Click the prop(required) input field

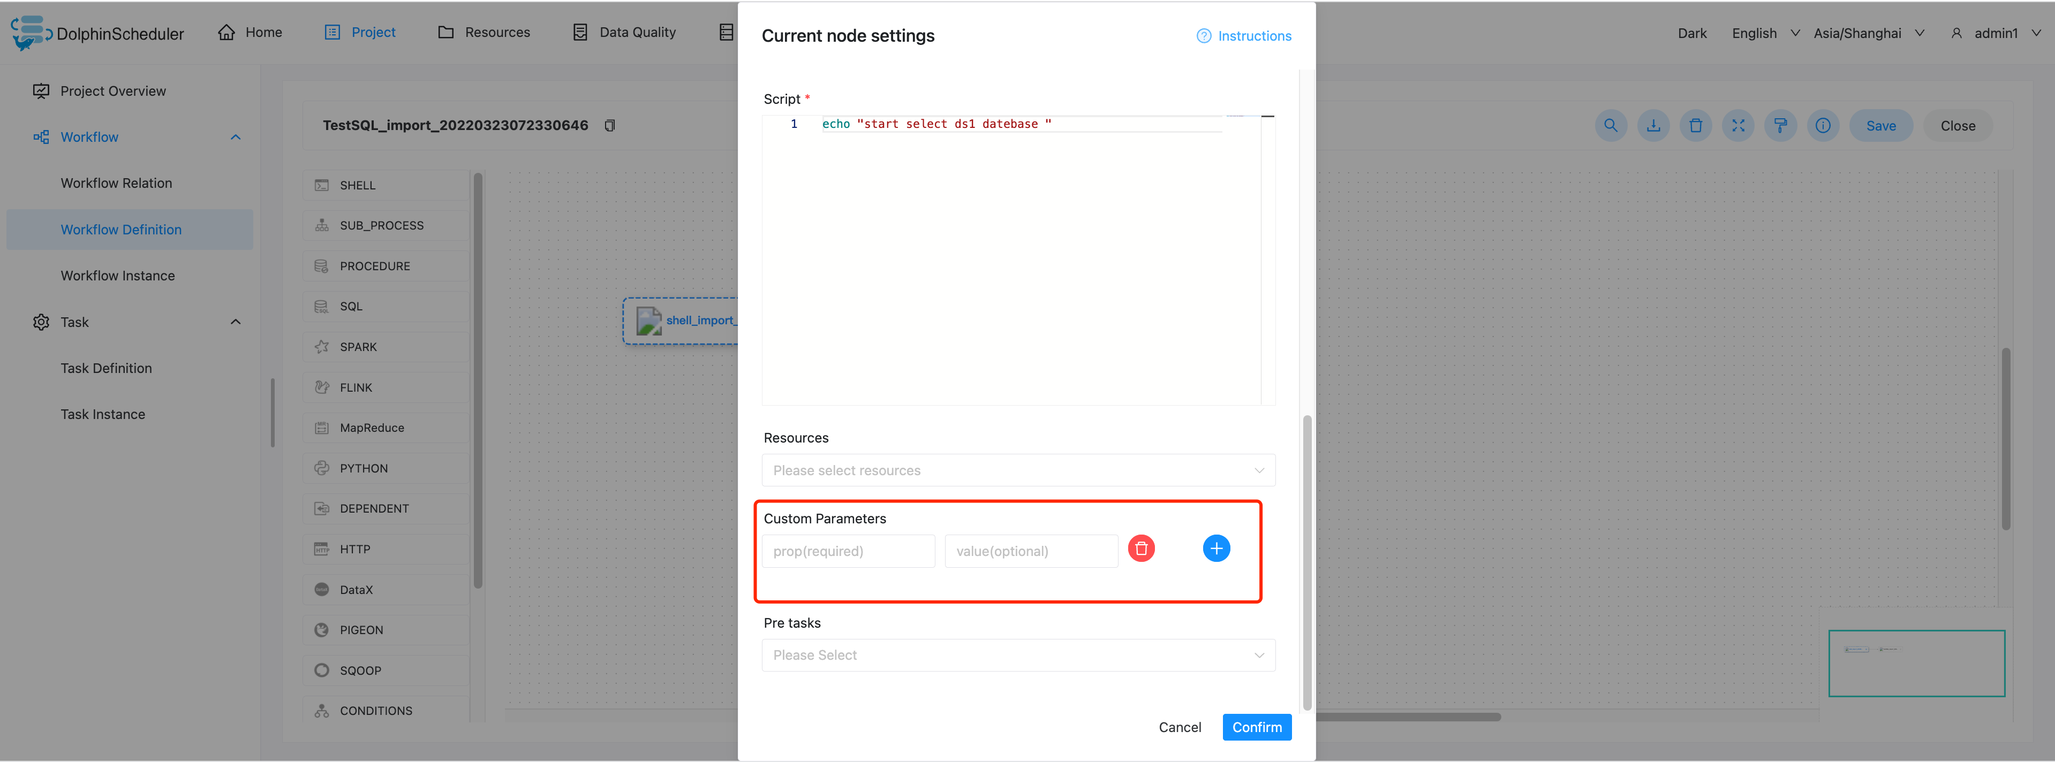848,551
